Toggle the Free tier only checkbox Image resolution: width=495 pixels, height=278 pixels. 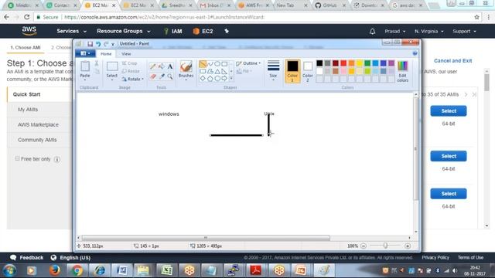coord(17,158)
